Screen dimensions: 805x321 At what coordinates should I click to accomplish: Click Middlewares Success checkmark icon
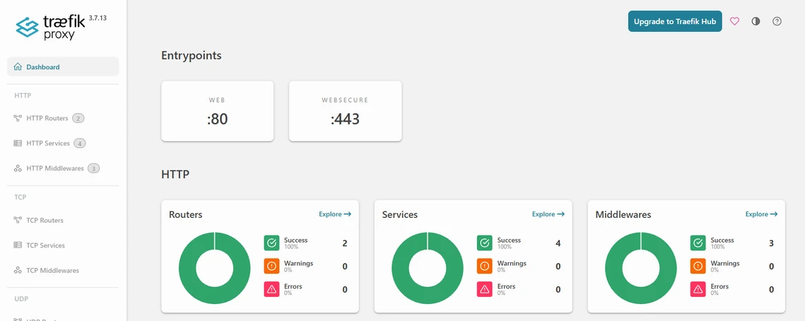(698, 243)
